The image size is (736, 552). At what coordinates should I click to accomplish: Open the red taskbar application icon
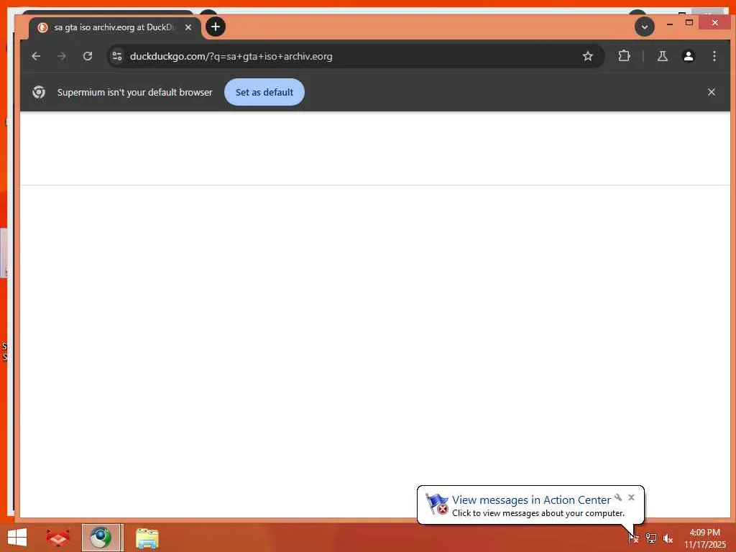click(57, 538)
